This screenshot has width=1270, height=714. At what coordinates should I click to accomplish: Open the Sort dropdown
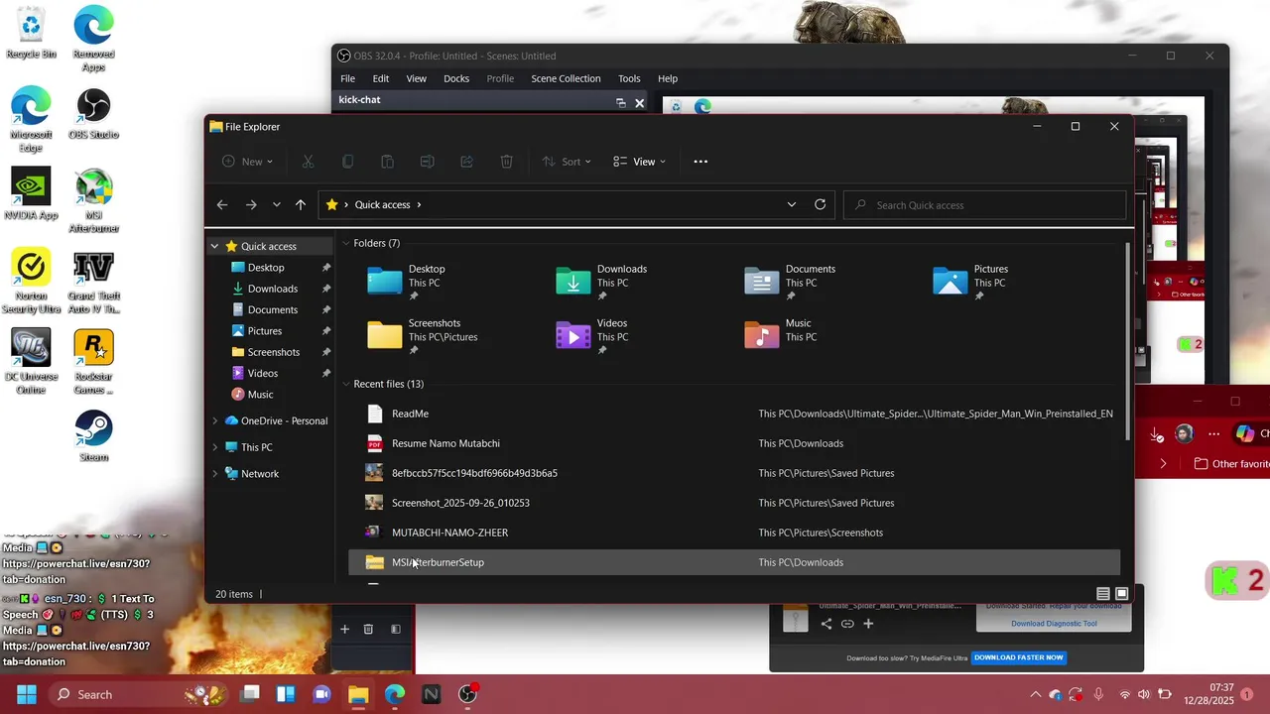567,162
